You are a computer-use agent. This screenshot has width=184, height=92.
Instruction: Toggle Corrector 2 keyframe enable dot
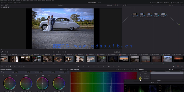pyautogui.click(x=139, y=77)
